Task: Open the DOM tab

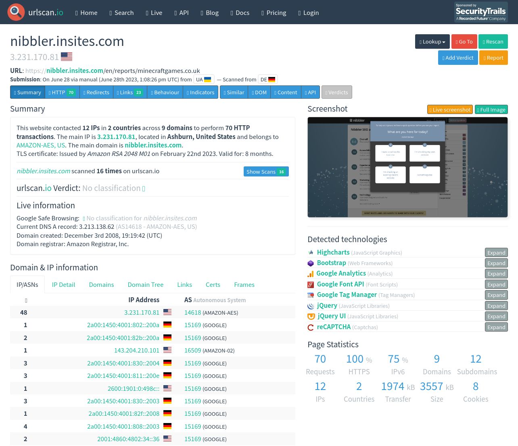Action: tap(259, 92)
